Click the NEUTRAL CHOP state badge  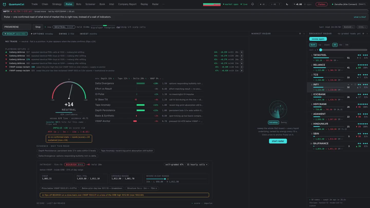point(64,27)
